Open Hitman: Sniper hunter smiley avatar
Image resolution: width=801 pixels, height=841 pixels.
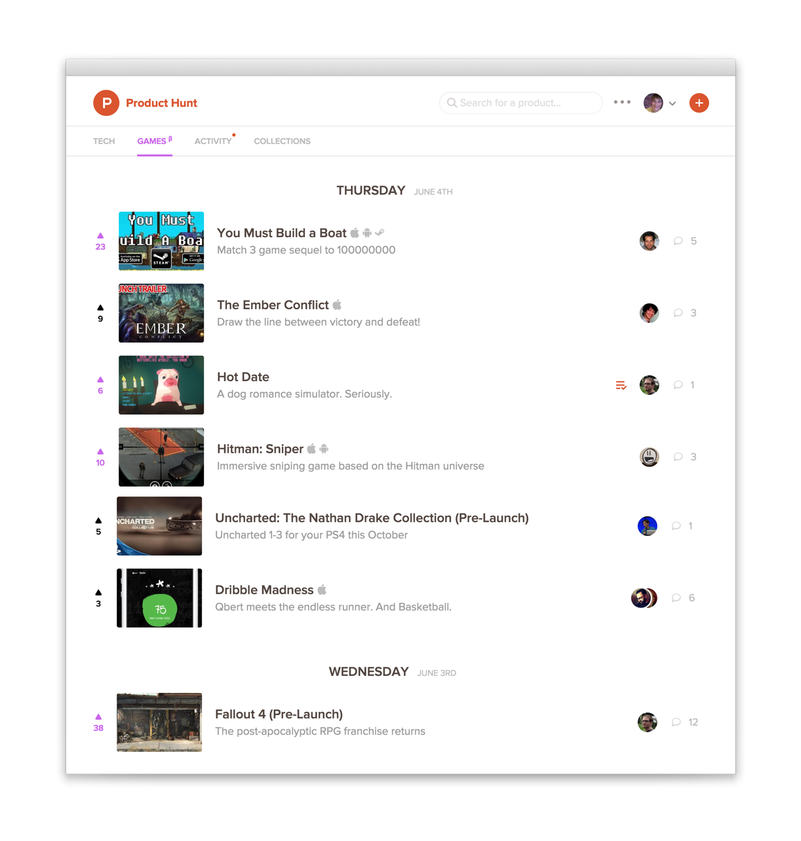(x=649, y=457)
